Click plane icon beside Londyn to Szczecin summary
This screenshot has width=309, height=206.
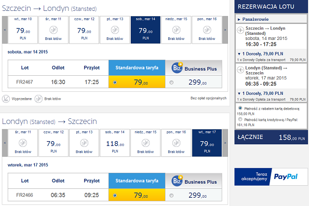pyautogui.click(x=240, y=70)
